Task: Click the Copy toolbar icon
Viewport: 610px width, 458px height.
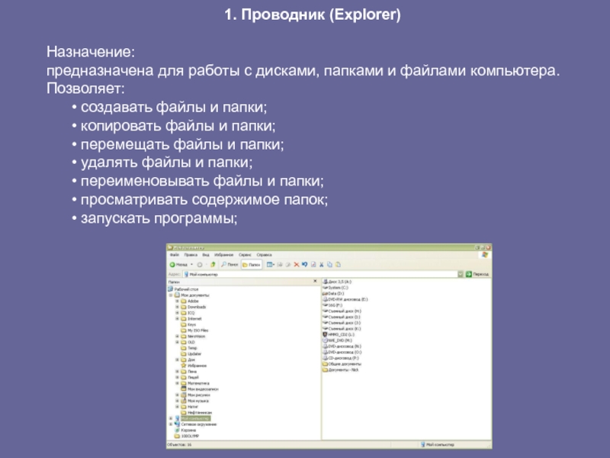Action: pos(329,264)
